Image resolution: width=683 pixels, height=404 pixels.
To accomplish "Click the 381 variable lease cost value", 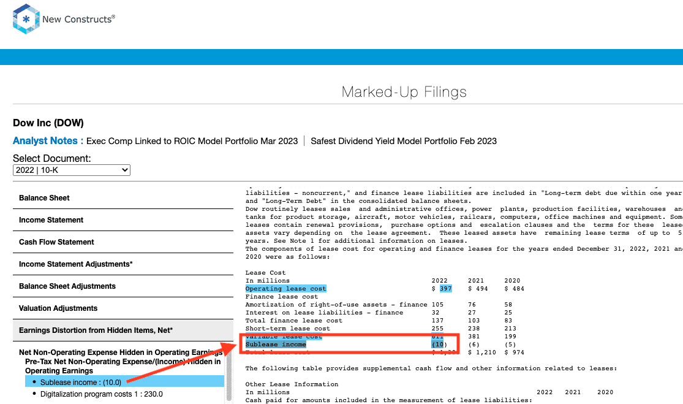I will coord(474,337).
